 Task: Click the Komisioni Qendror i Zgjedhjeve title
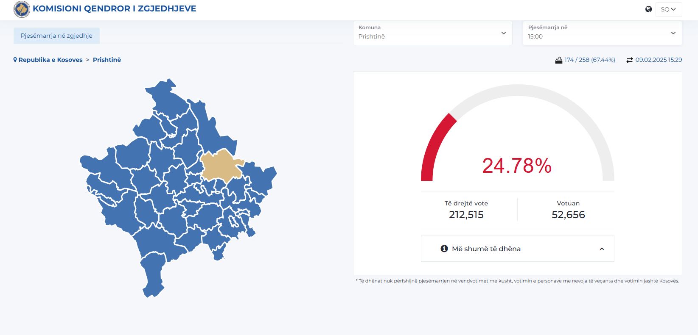(x=114, y=9)
